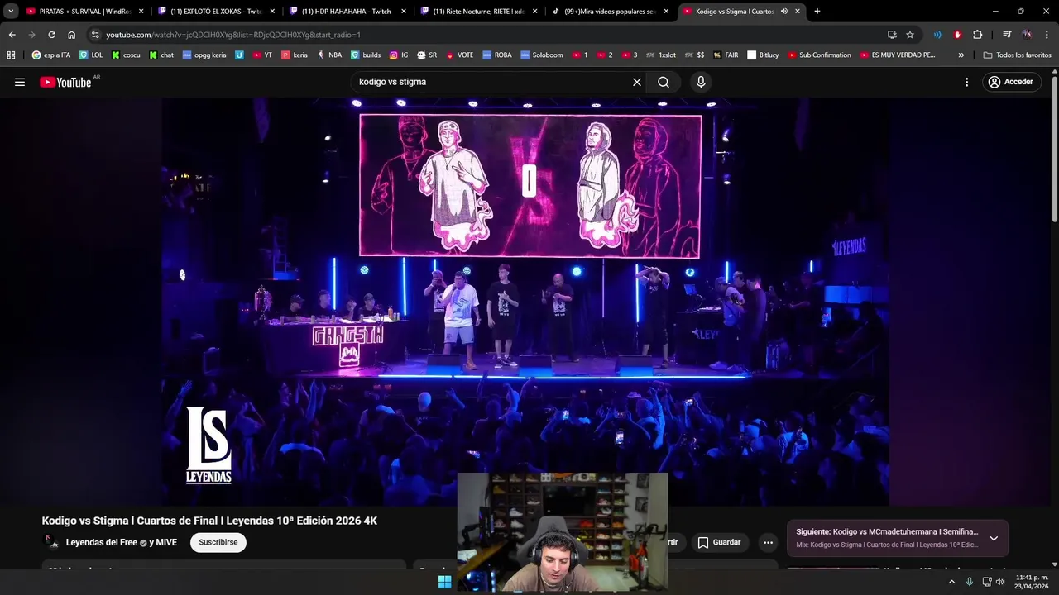Viewport: 1059px width, 595px height.
Task: Expand the Siguiente mix playlist chevron
Action: click(x=994, y=538)
